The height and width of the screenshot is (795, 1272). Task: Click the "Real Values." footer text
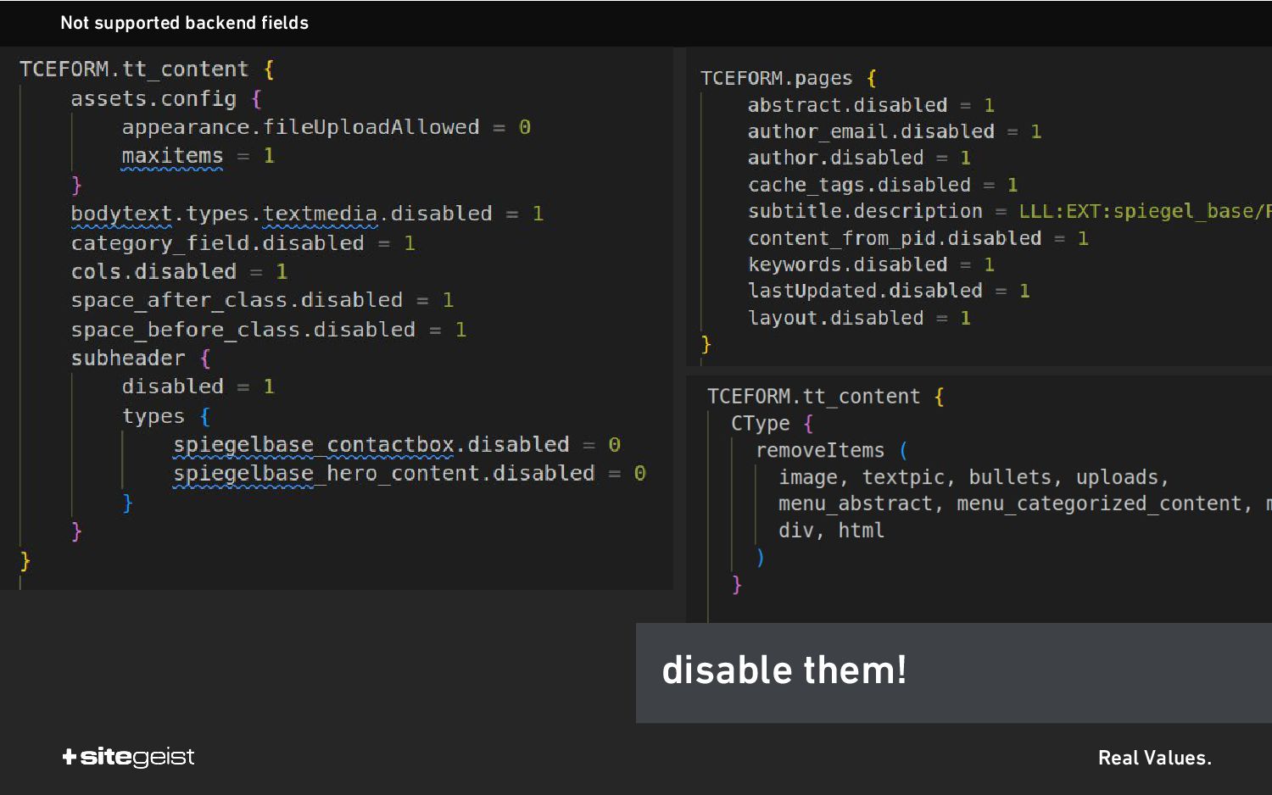tap(1154, 758)
